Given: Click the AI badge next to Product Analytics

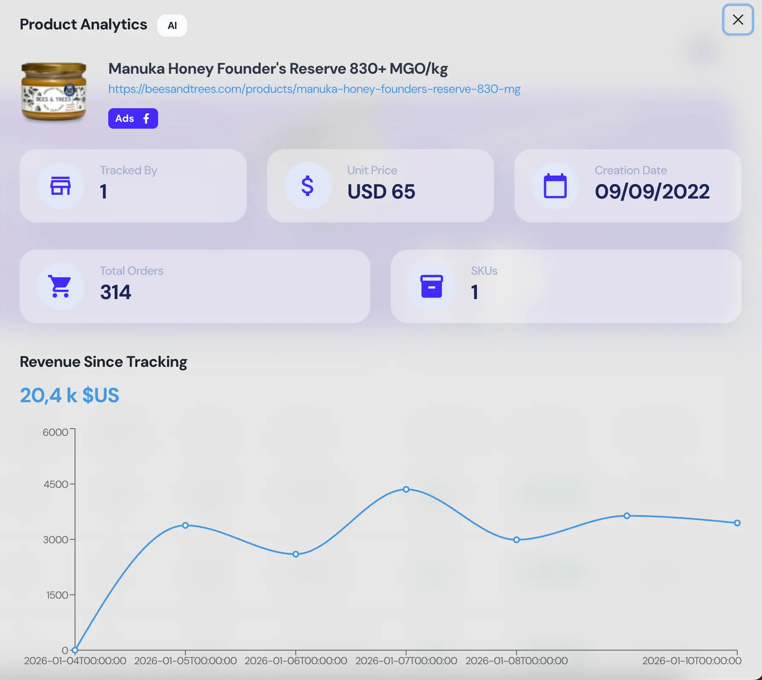Looking at the screenshot, I should click(172, 26).
